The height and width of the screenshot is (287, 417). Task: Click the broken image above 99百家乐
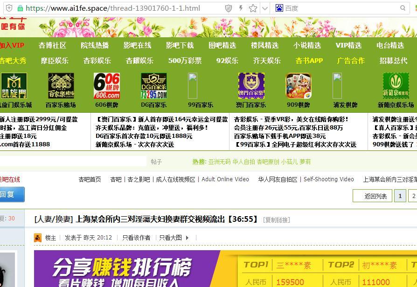coord(193,86)
